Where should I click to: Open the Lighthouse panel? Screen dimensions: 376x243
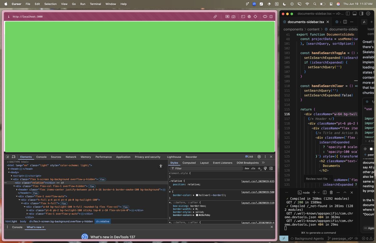(x=174, y=157)
